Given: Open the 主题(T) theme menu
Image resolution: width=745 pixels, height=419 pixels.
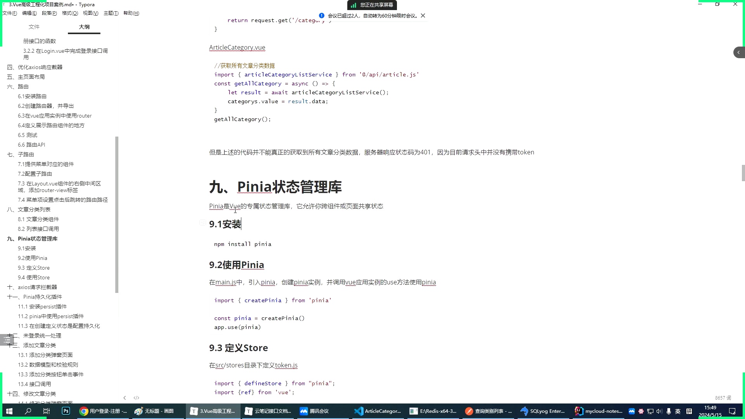Looking at the screenshot, I should pyautogui.click(x=111, y=13).
